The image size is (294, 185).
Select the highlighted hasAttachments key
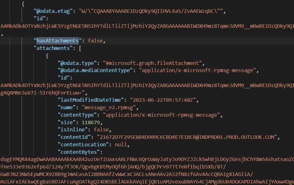[x=58, y=41]
